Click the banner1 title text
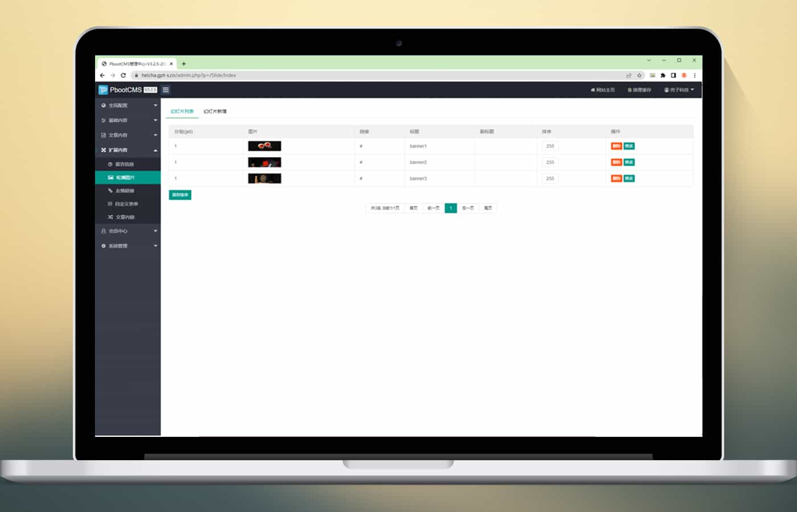Screen dimensions: 797x512 pyautogui.click(x=418, y=146)
